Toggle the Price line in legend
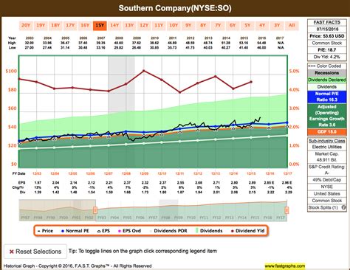The height and width of the screenshot is (270, 350). pos(45,231)
